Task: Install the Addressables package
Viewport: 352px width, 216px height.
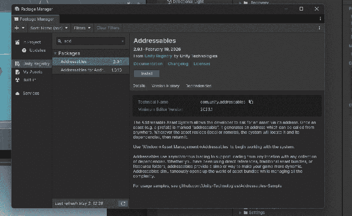Action: pyautogui.click(x=147, y=74)
